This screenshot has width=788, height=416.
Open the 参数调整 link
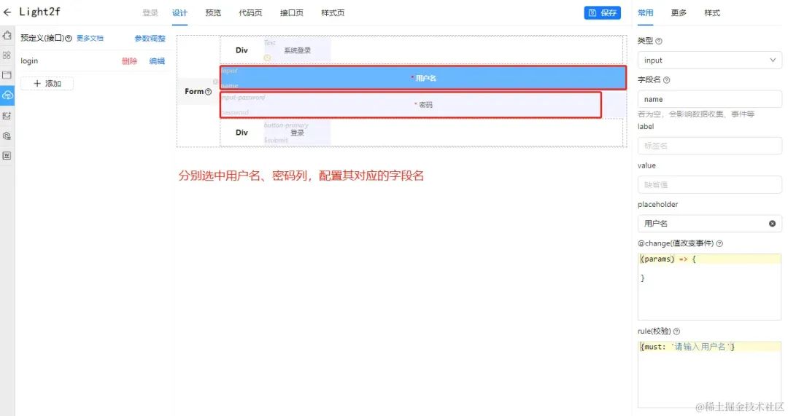coord(150,38)
